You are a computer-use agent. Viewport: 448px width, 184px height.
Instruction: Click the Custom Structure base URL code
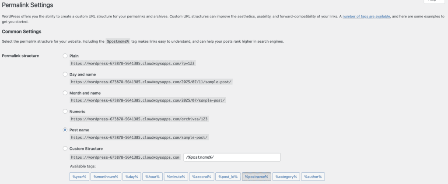coord(125,157)
